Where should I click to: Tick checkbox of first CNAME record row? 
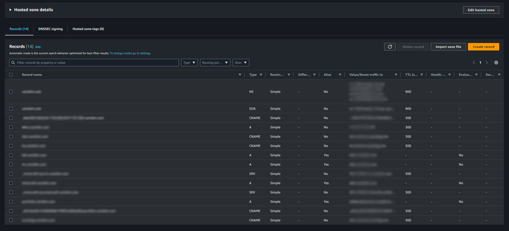11,118
